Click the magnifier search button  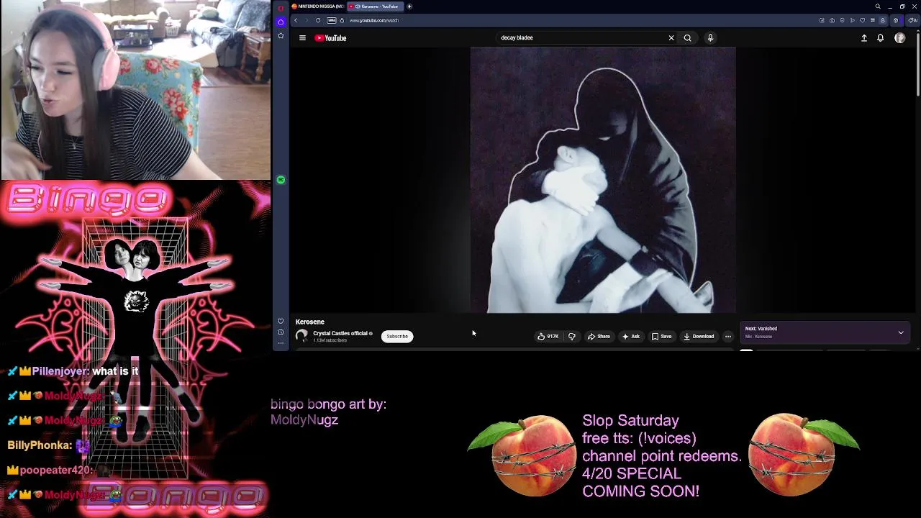click(687, 37)
